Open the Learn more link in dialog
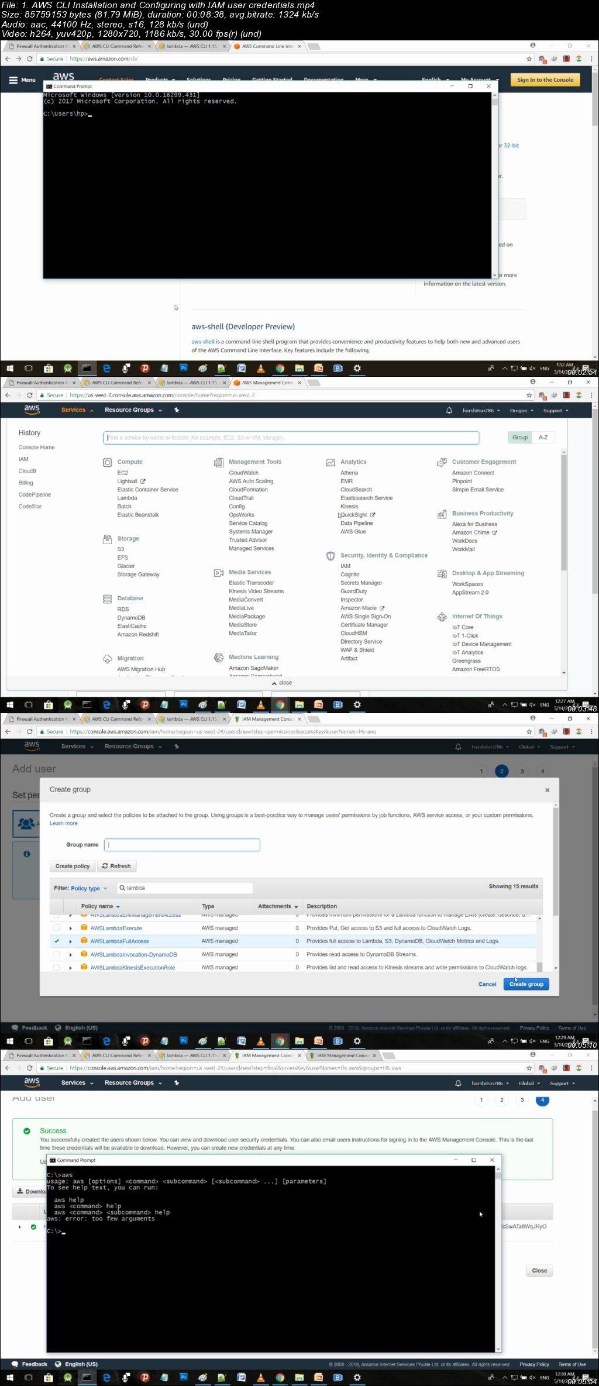599x1386 pixels. (x=63, y=823)
